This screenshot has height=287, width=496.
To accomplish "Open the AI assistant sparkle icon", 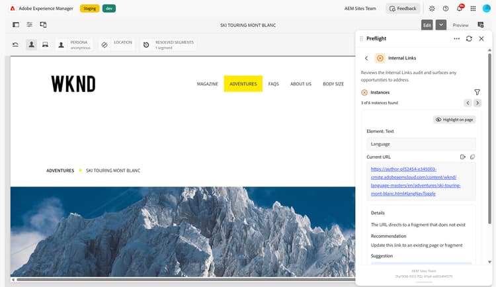I will (432, 9).
